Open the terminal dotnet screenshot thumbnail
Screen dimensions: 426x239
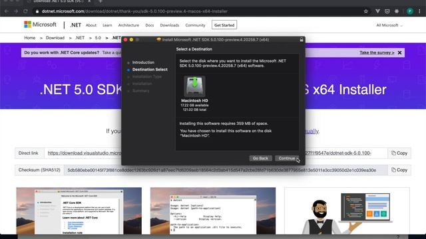pyautogui.click(x=213, y=211)
